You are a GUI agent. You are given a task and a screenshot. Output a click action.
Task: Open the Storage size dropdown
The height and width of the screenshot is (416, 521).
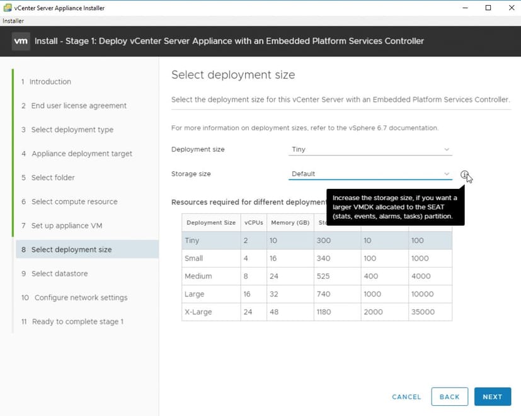click(x=370, y=174)
